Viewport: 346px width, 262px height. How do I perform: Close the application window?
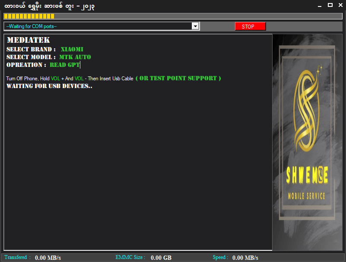(340, 5)
